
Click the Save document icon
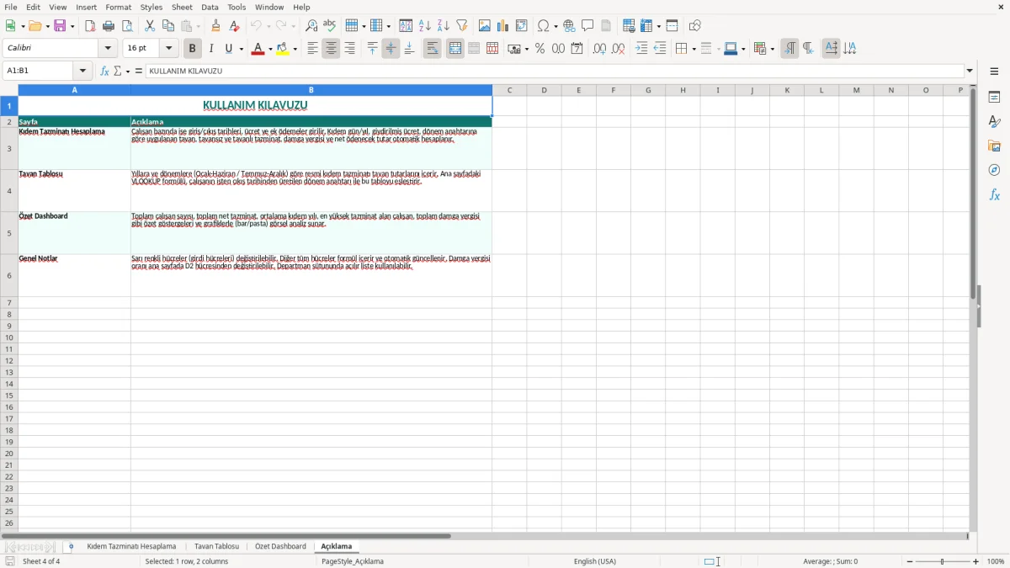(60, 26)
